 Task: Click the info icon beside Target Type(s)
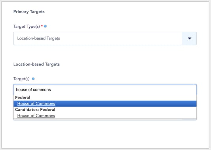tap(46, 26)
